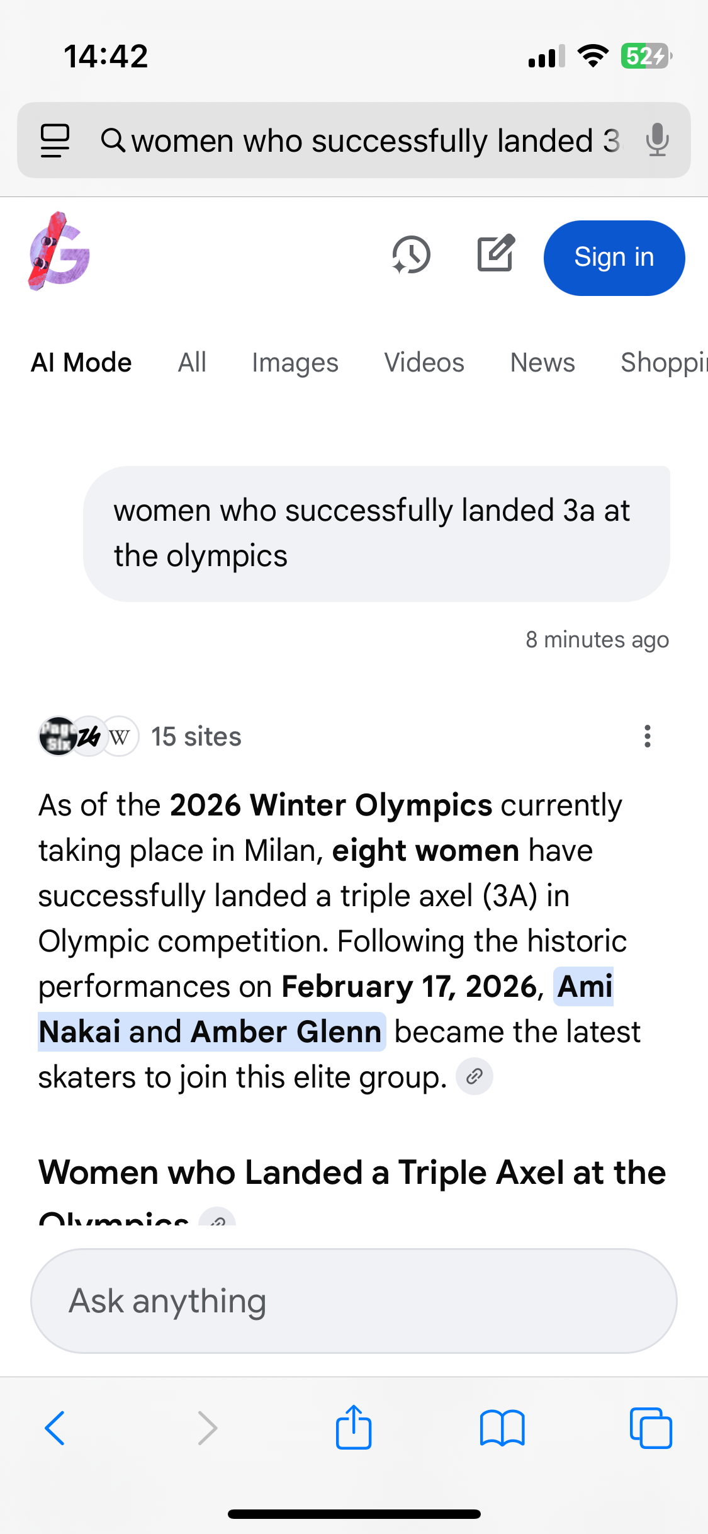
Task: Click the link chip after elite group
Action: 474,1077
